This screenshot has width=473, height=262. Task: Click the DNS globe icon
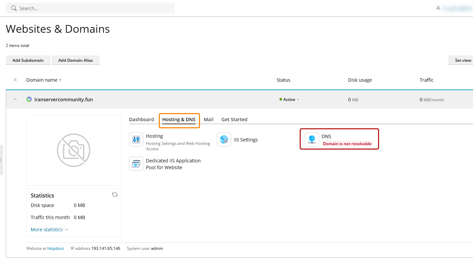click(x=312, y=139)
